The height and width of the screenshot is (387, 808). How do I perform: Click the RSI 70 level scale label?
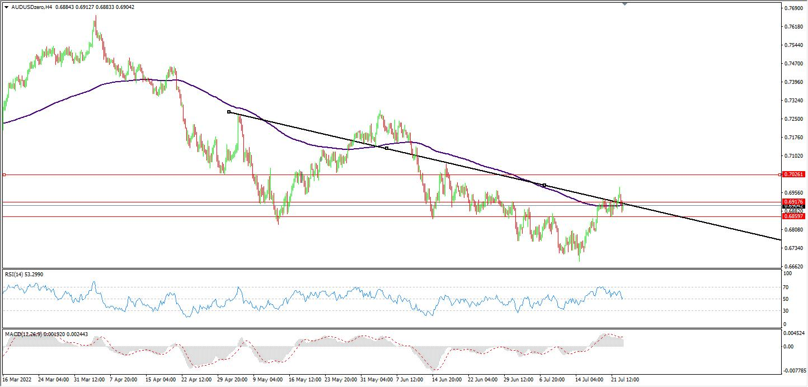coord(786,287)
